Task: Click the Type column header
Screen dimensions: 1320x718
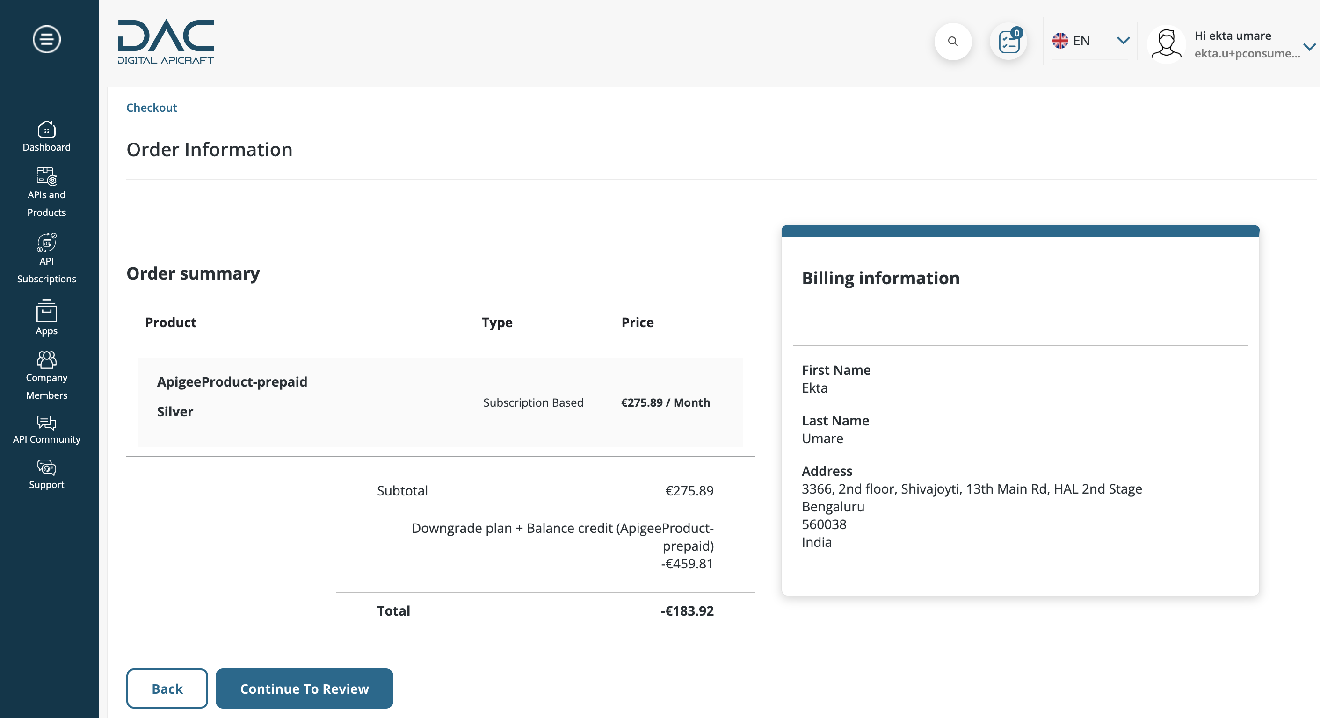Action: 497,322
